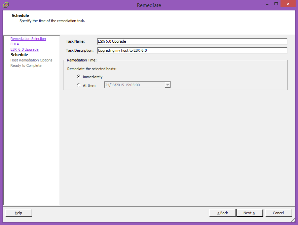
Task: Open the At time date dropdown arrow
Action: pyautogui.click(x=167, y=85)
